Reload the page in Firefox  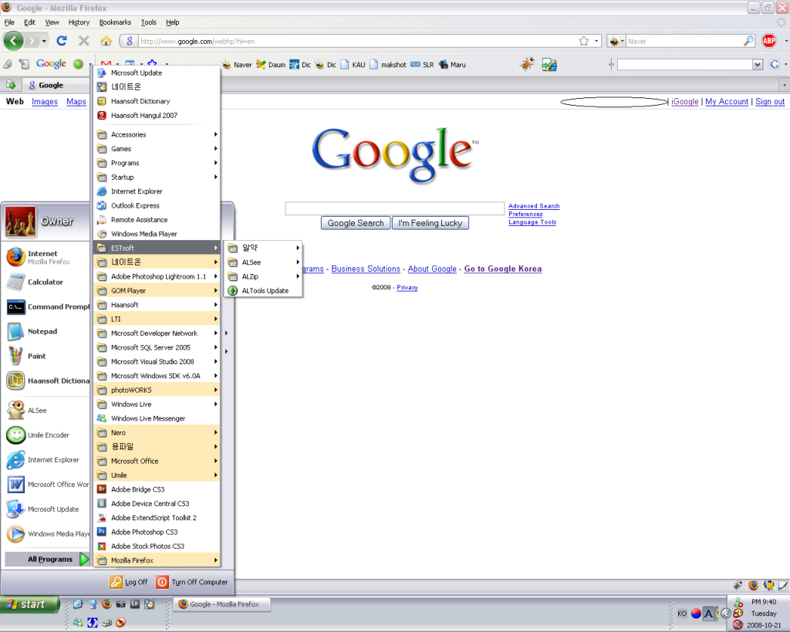click(x=62, y=41)
